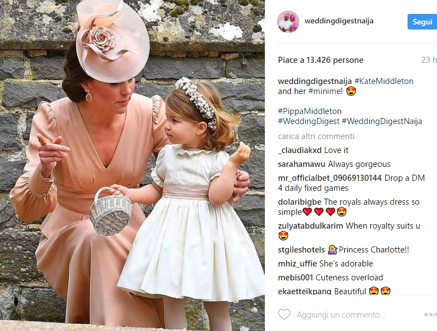Click the post photo of woman and child

[x=132, y=165]
